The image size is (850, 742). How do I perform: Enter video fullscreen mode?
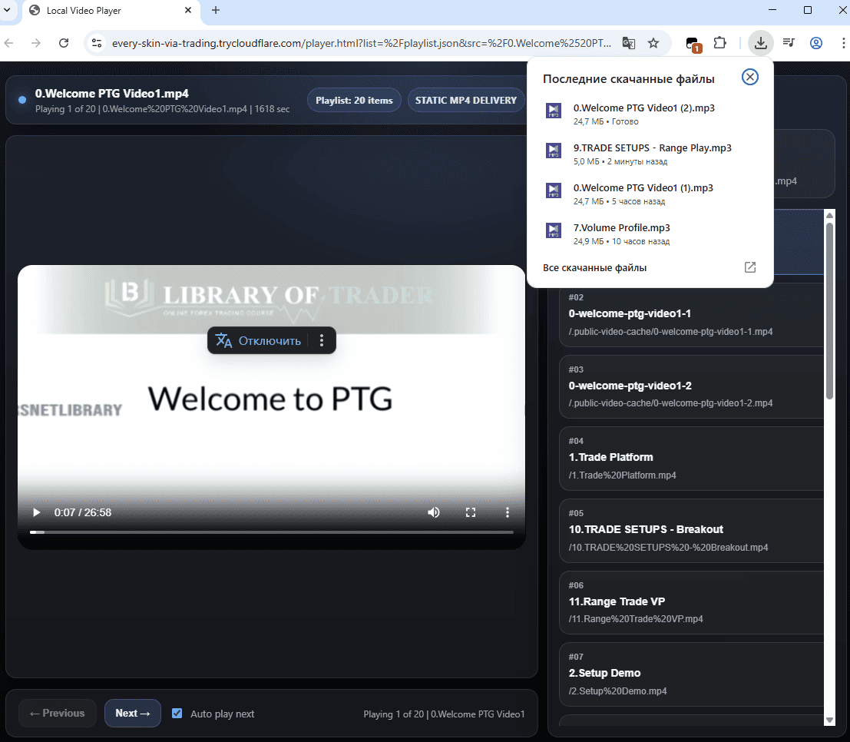click(471, 512)
